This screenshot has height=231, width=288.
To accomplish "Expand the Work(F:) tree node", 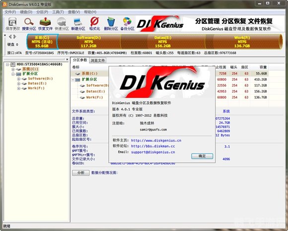I will pos(19,88).
